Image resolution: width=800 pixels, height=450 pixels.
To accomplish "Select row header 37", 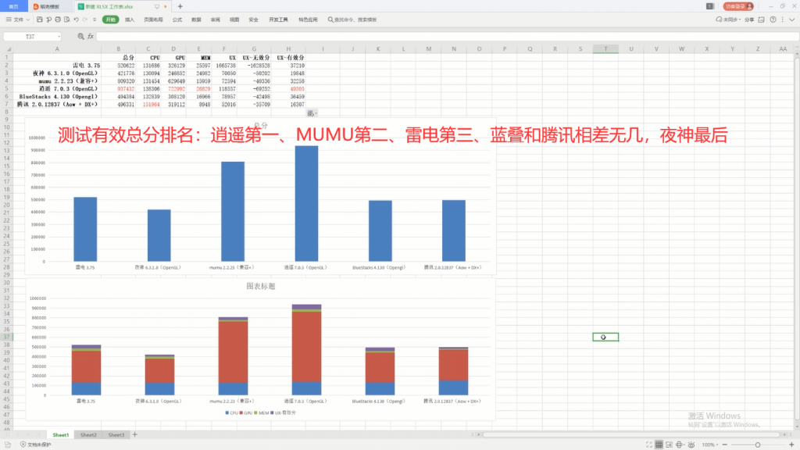I will click(x=6, y=337).
